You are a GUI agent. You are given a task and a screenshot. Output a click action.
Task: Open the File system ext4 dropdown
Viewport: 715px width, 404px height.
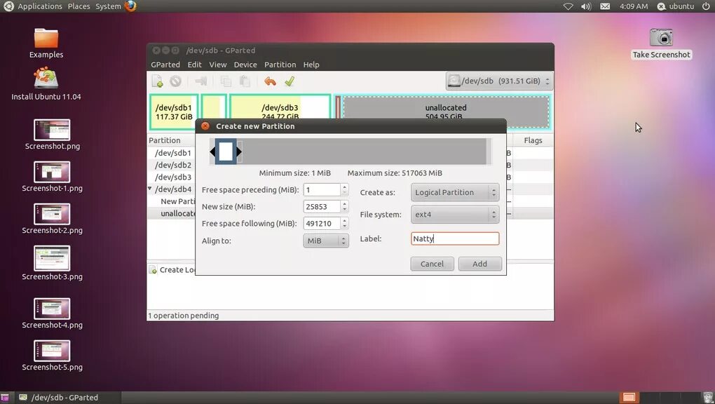pos(455,215)
